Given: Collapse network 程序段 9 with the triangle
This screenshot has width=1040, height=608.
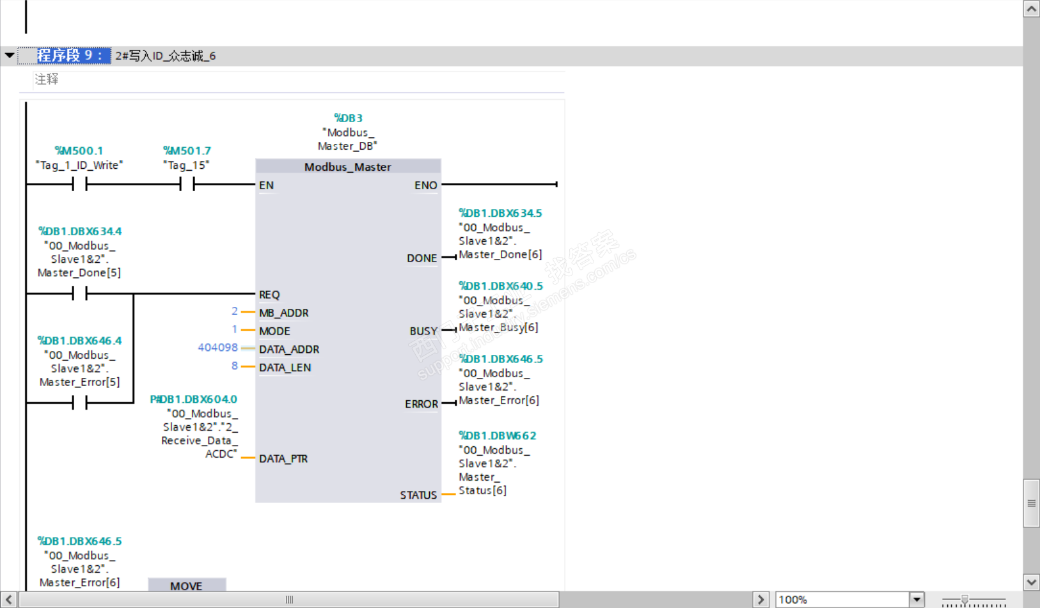Looking at the screenshot, I should (10, 56).
